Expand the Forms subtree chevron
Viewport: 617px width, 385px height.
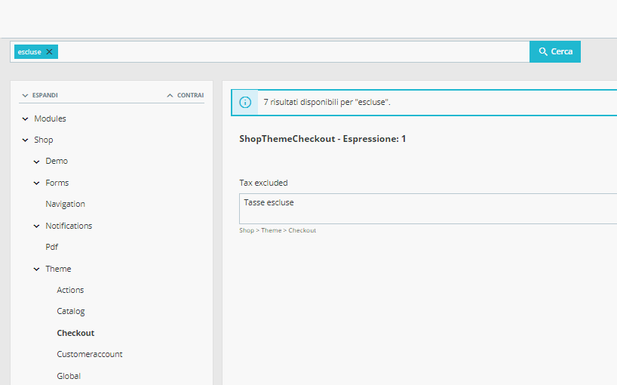click(36, 183)
